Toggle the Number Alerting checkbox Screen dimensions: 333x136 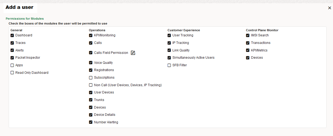[91, 122]
